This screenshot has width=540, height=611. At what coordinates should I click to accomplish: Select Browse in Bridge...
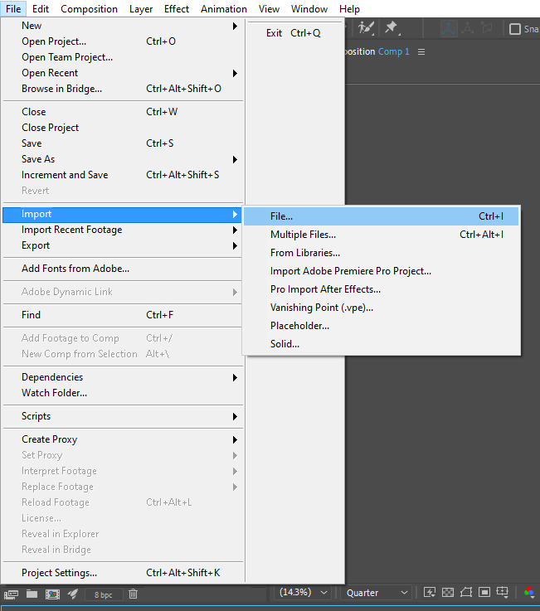[123, 89]
